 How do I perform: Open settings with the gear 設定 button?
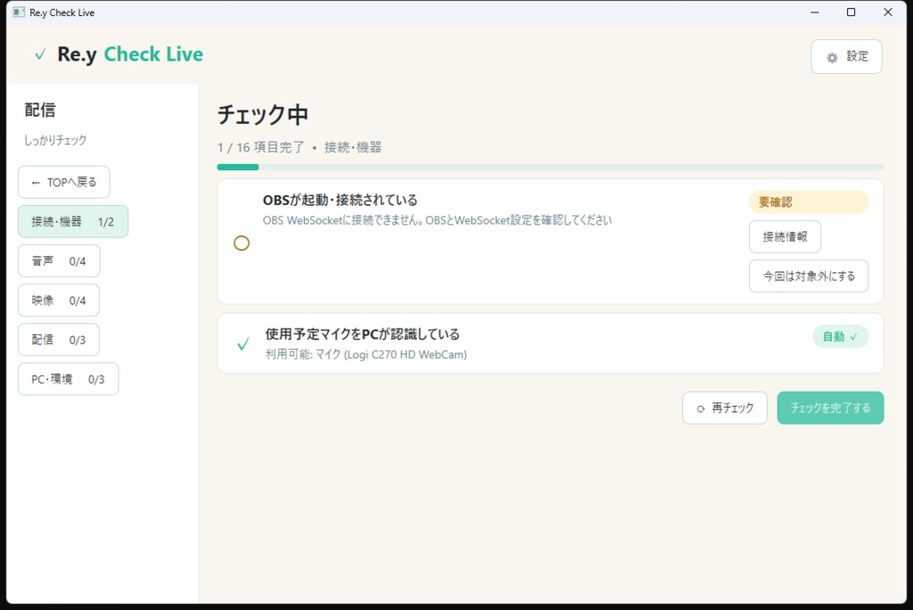click(x=846, y=56)
